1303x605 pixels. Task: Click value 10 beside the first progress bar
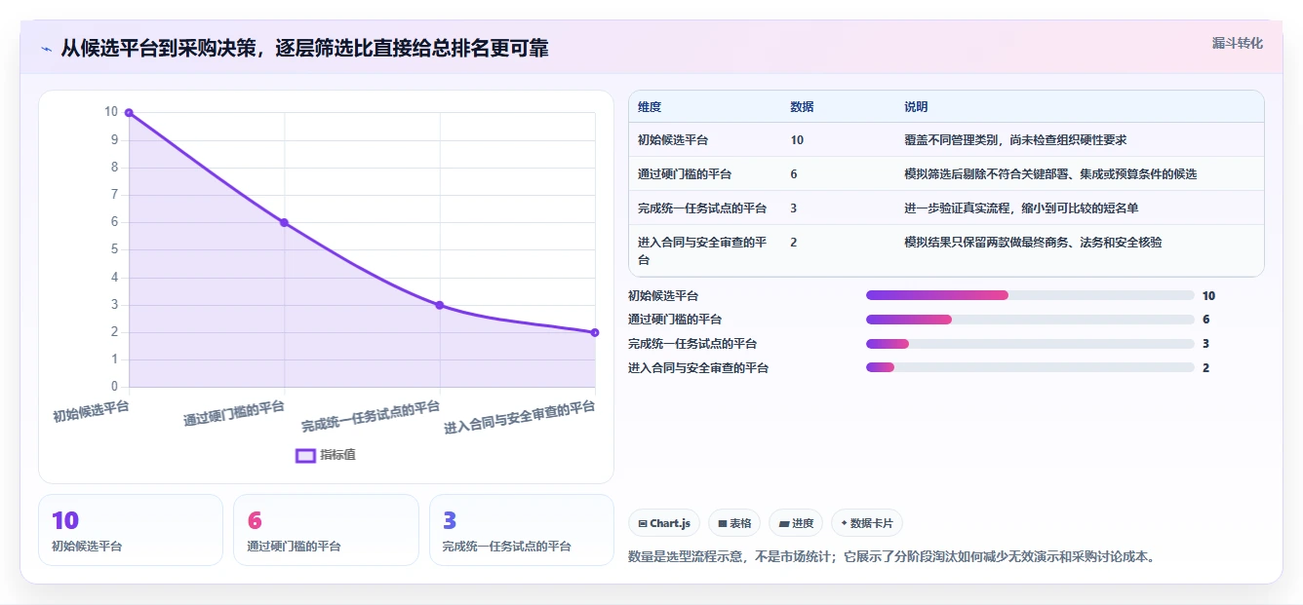click(x=1208, y=296)
